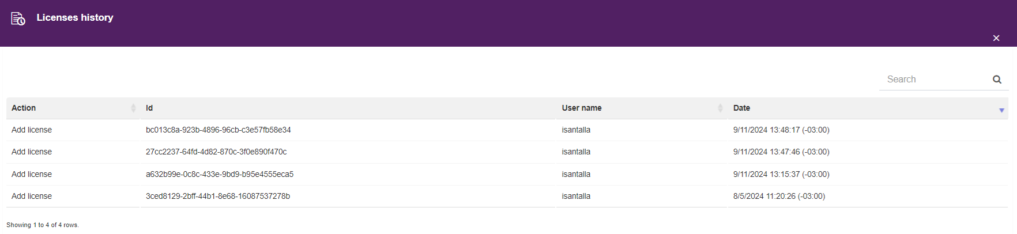The image size is (1017, 234).
Task: Select license id a632b99e-0c8c-433e-9bd9-b95e4555eca5
Action: pyautogui.click(x=220, y=174)
